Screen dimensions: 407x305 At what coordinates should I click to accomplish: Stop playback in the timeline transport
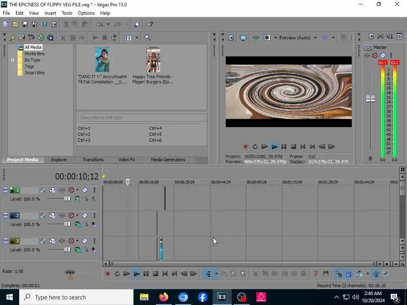(x=155, y=274)
